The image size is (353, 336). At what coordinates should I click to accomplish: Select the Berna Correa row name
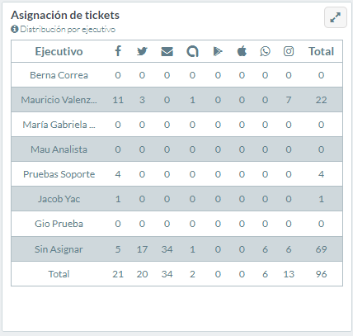[59, 75]
